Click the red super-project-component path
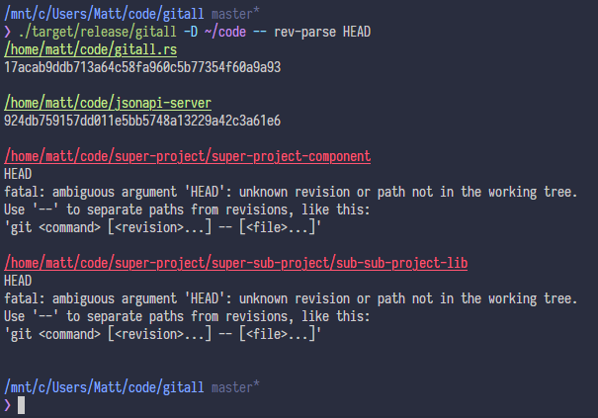598x418 pixels. point(188,156)
